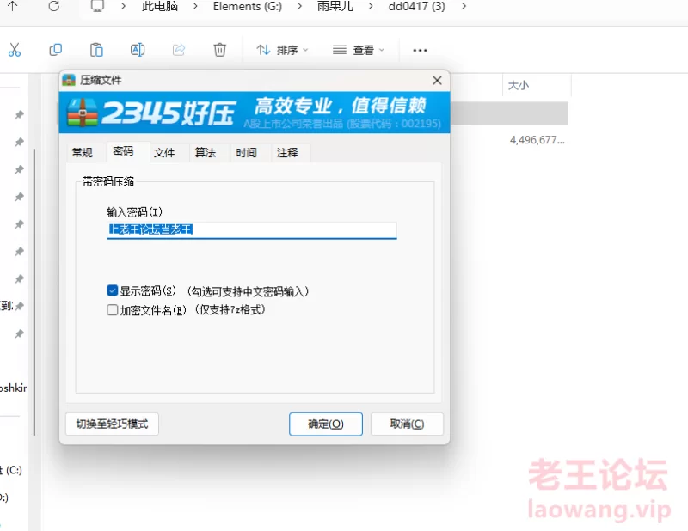Open the 查看 view dropdown
The height and width of the screenshot is (531, 688).
click(x=358, y=50)
